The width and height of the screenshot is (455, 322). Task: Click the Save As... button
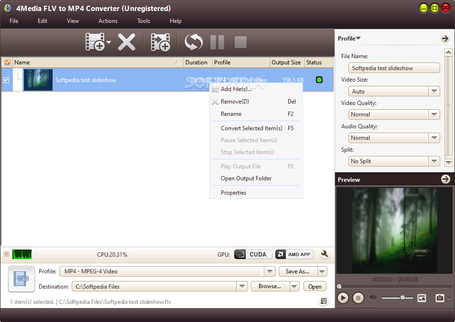(298, 271)
